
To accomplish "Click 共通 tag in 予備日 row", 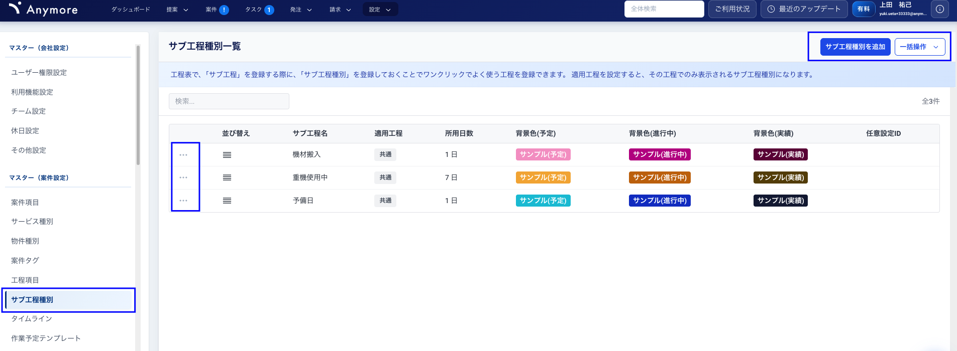I will click(385, 201).
